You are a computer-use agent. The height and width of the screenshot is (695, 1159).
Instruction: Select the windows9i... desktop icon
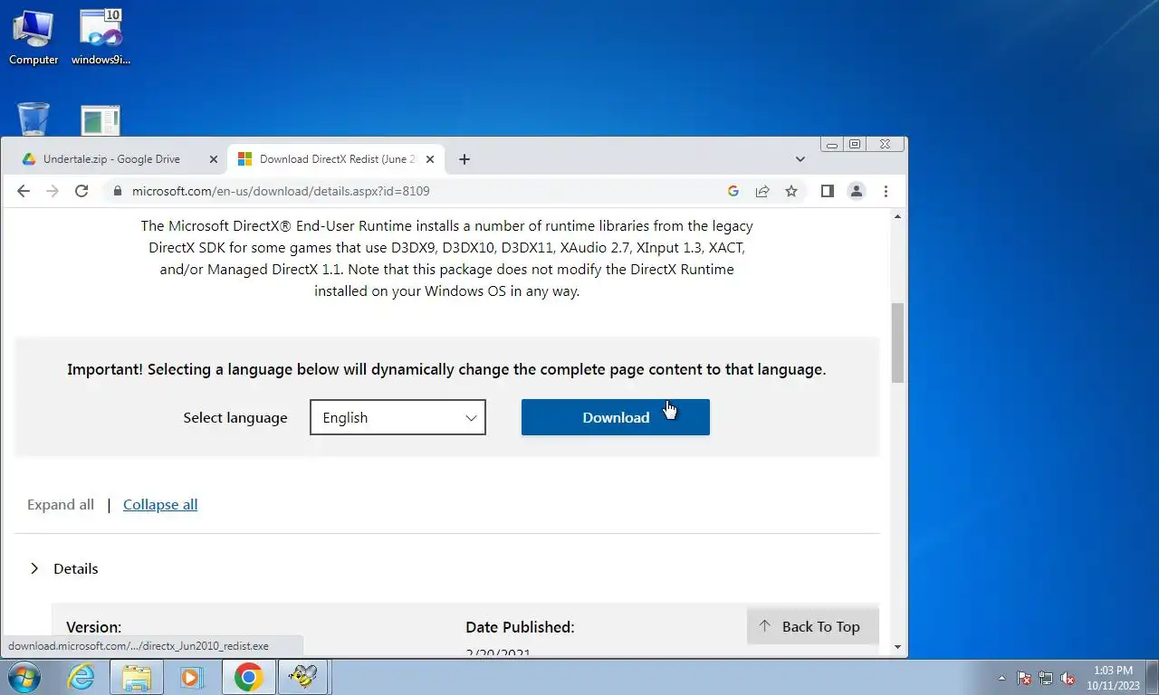101,37
